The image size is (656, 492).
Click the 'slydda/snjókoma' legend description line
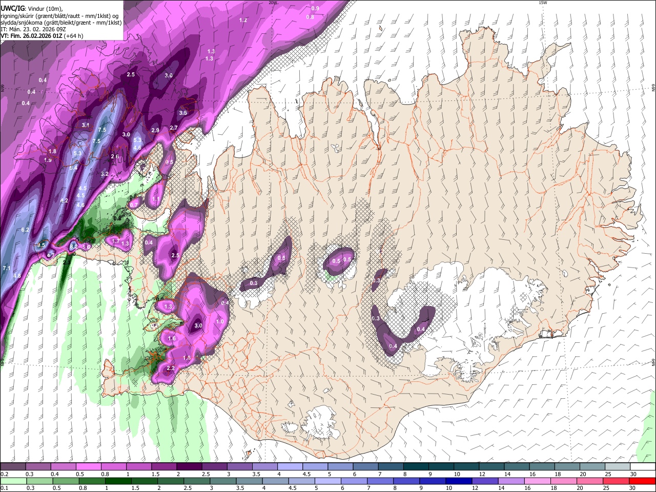pos(61,23)
